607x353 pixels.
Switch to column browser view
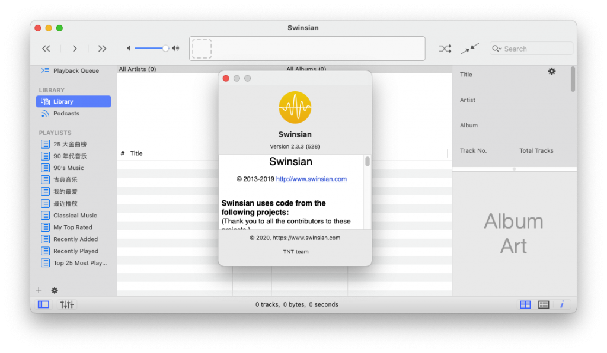coord(525,304)
